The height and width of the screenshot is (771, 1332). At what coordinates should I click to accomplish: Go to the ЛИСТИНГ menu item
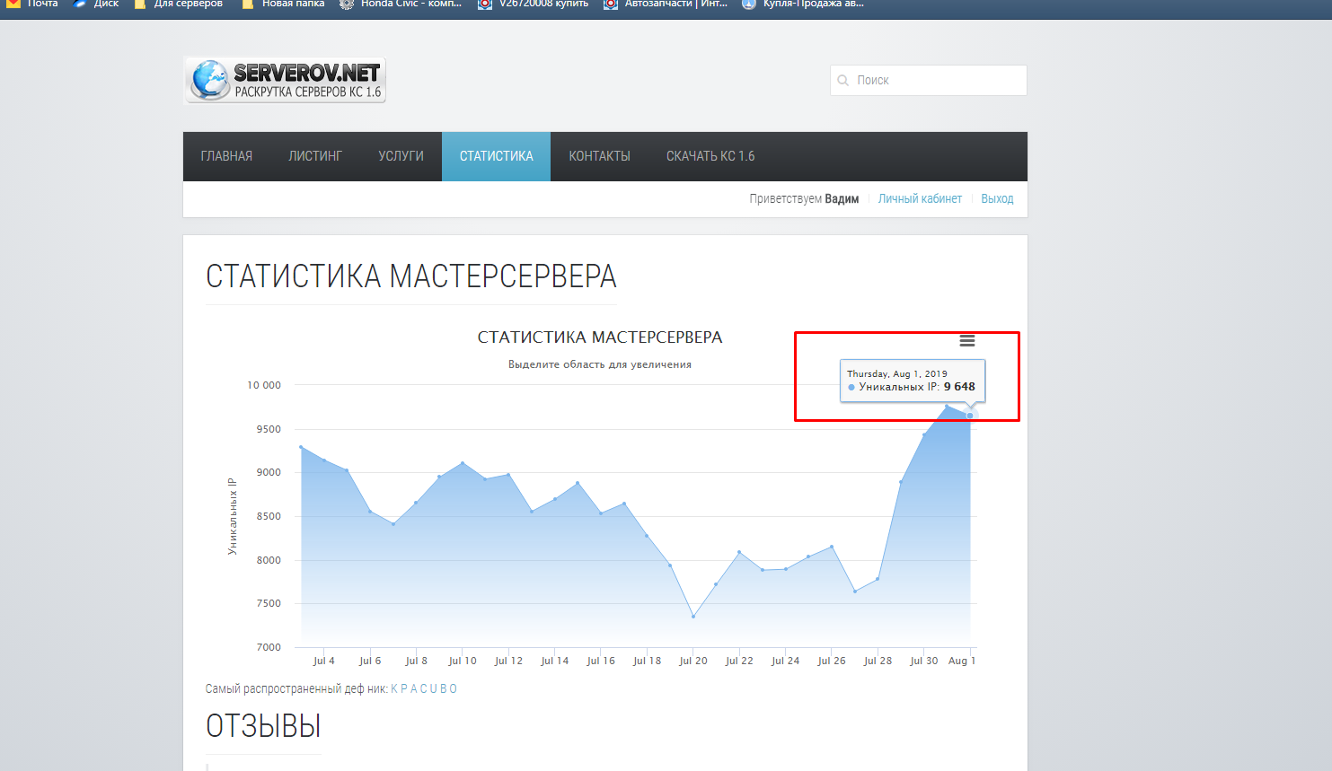click(315, 156)
